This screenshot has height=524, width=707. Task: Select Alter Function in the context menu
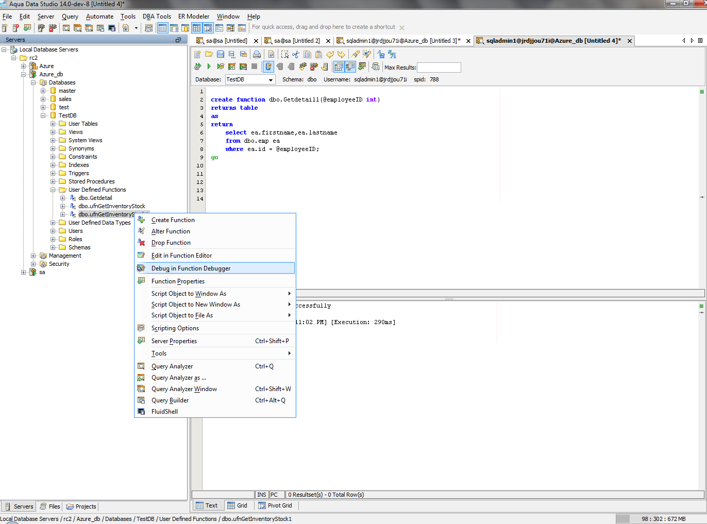coord(171,231)
